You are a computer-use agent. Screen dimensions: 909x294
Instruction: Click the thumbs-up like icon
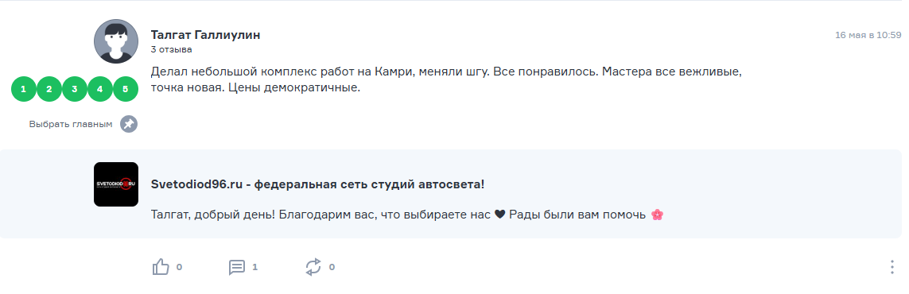click(x=161, y=267)
